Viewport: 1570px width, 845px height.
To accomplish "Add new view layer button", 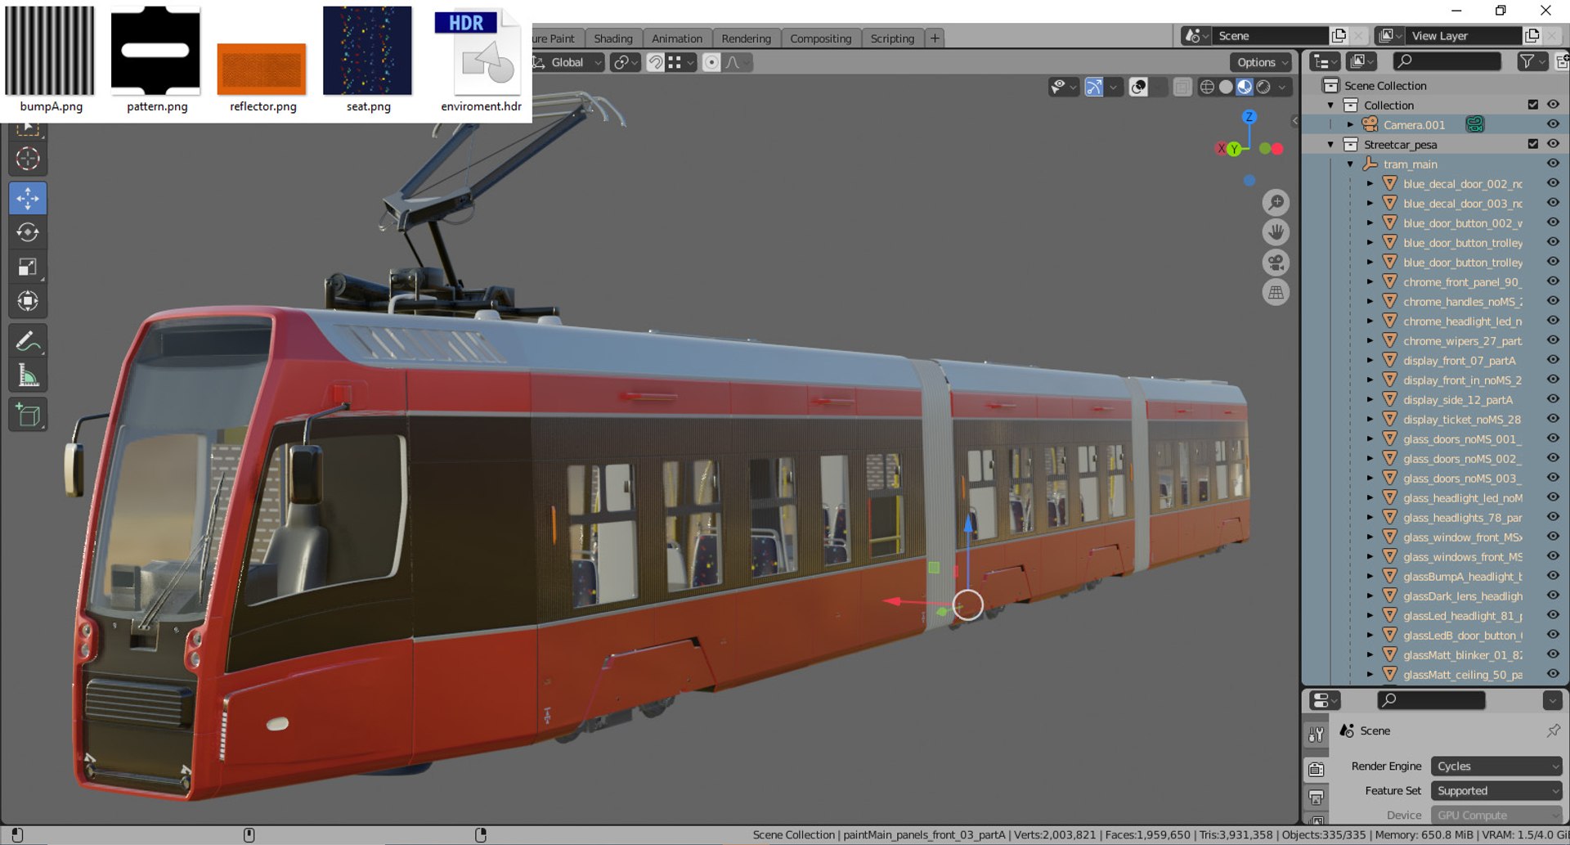I will coord(1532,36).
